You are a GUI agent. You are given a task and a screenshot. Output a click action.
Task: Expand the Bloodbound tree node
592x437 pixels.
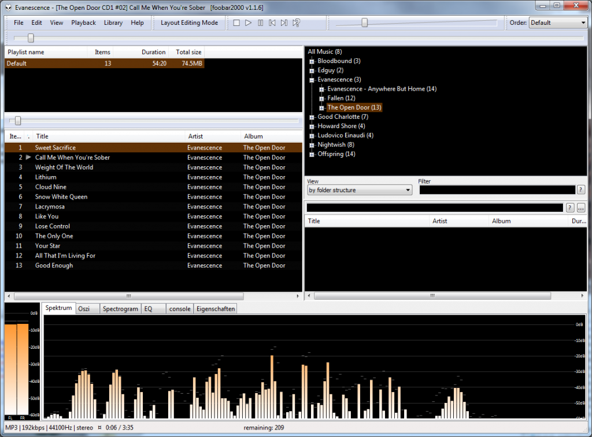[312, 61]
